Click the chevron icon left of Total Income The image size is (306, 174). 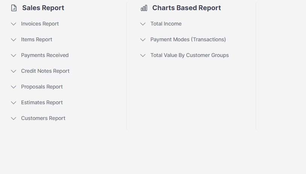coord(143,24)
